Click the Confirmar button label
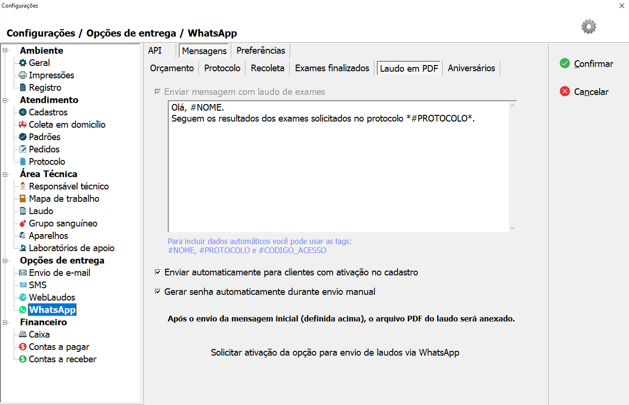The height and width of the screenshot is (405, 629). (594, 64)
